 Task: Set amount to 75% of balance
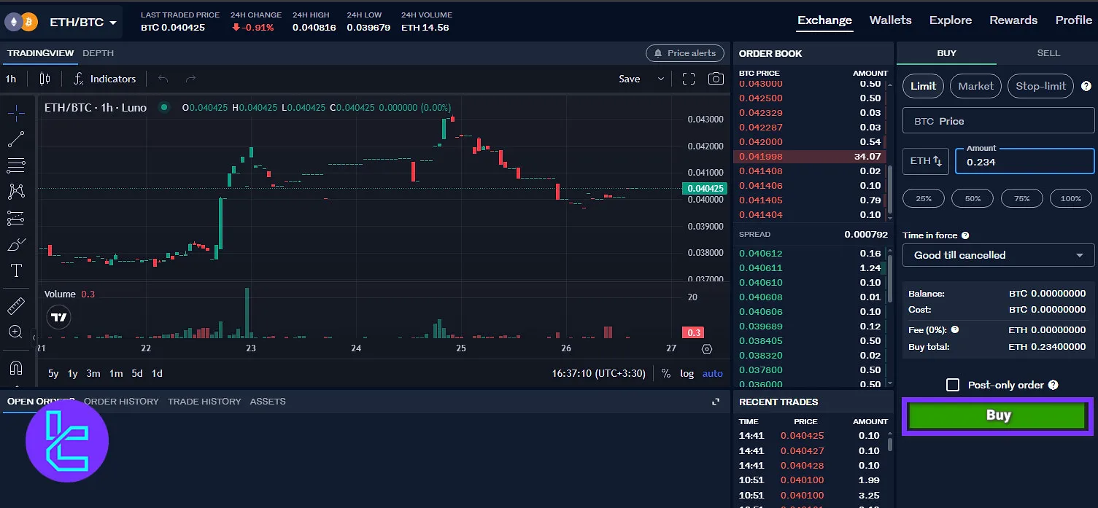coord(1022,198)
